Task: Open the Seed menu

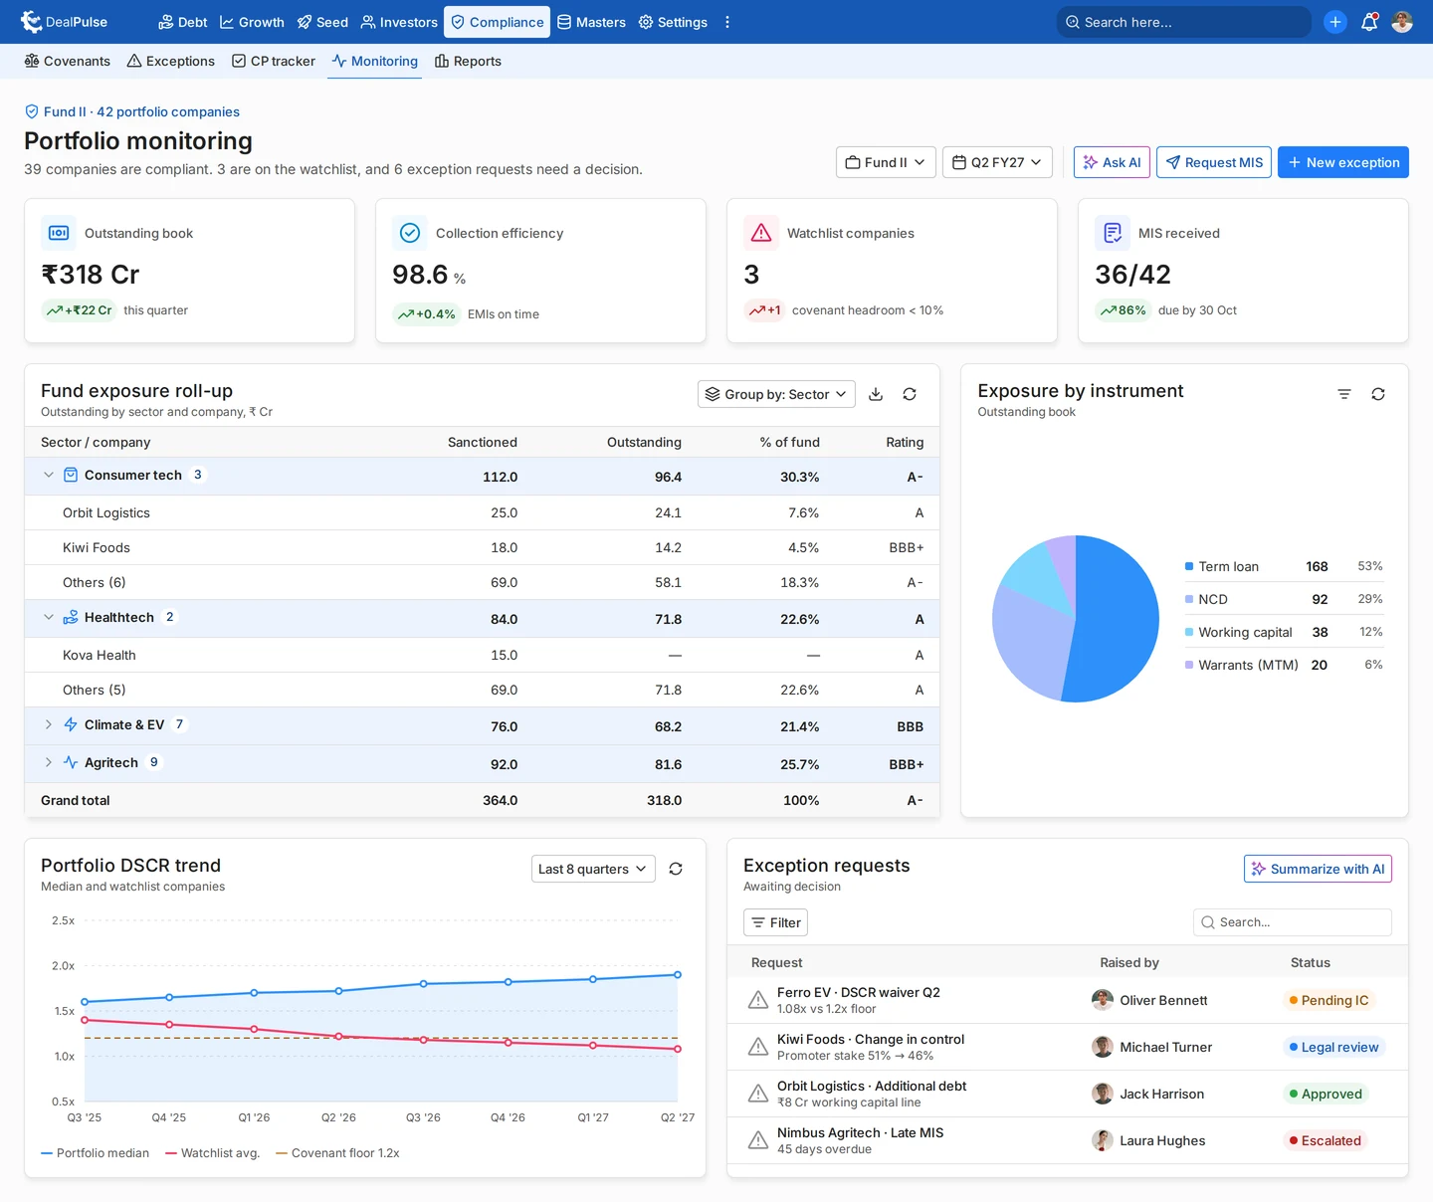Action: click(x=322, y=22)
